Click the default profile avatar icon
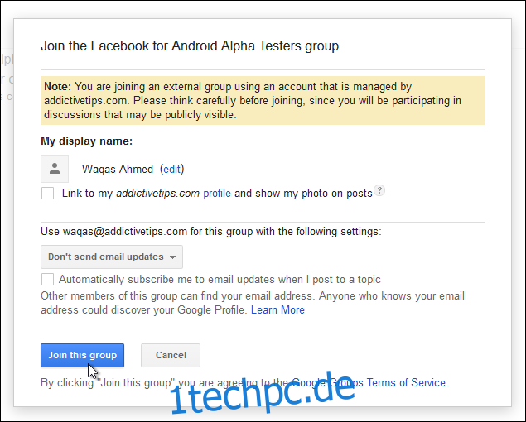526x422 pixels. click(55, 169)
